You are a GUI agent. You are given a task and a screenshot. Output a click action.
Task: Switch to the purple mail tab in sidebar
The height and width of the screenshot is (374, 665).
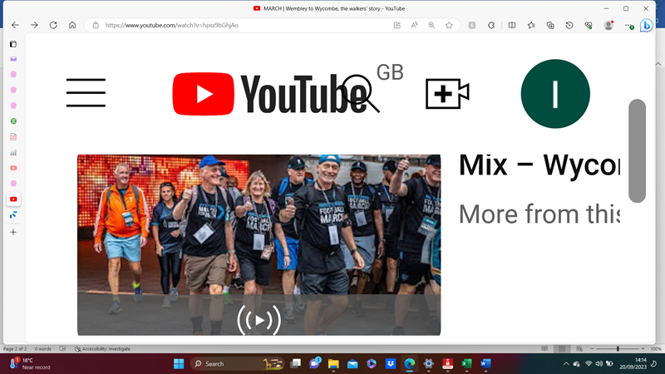click(x=13, y=59)
